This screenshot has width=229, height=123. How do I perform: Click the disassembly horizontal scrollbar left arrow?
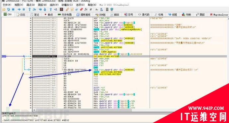pyautogui.click(x=34, y=110)
